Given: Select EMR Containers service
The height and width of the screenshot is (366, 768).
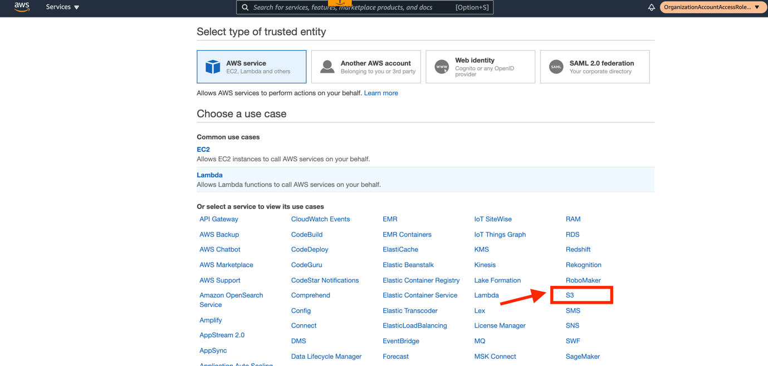Looking at the screenshot, I should 407,235.
